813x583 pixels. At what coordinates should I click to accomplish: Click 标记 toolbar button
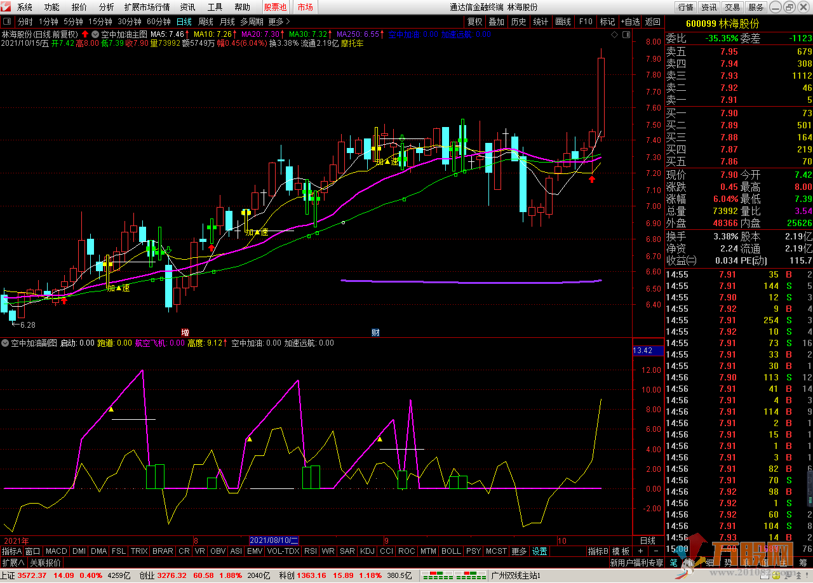tap(607, 22)
